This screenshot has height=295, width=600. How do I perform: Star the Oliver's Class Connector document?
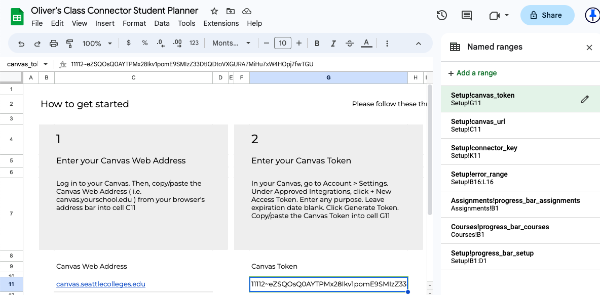click(214, 11)
